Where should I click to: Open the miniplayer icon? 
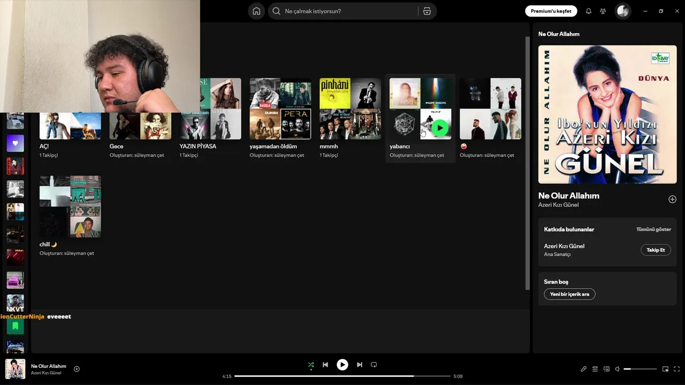tap(666, 369)
